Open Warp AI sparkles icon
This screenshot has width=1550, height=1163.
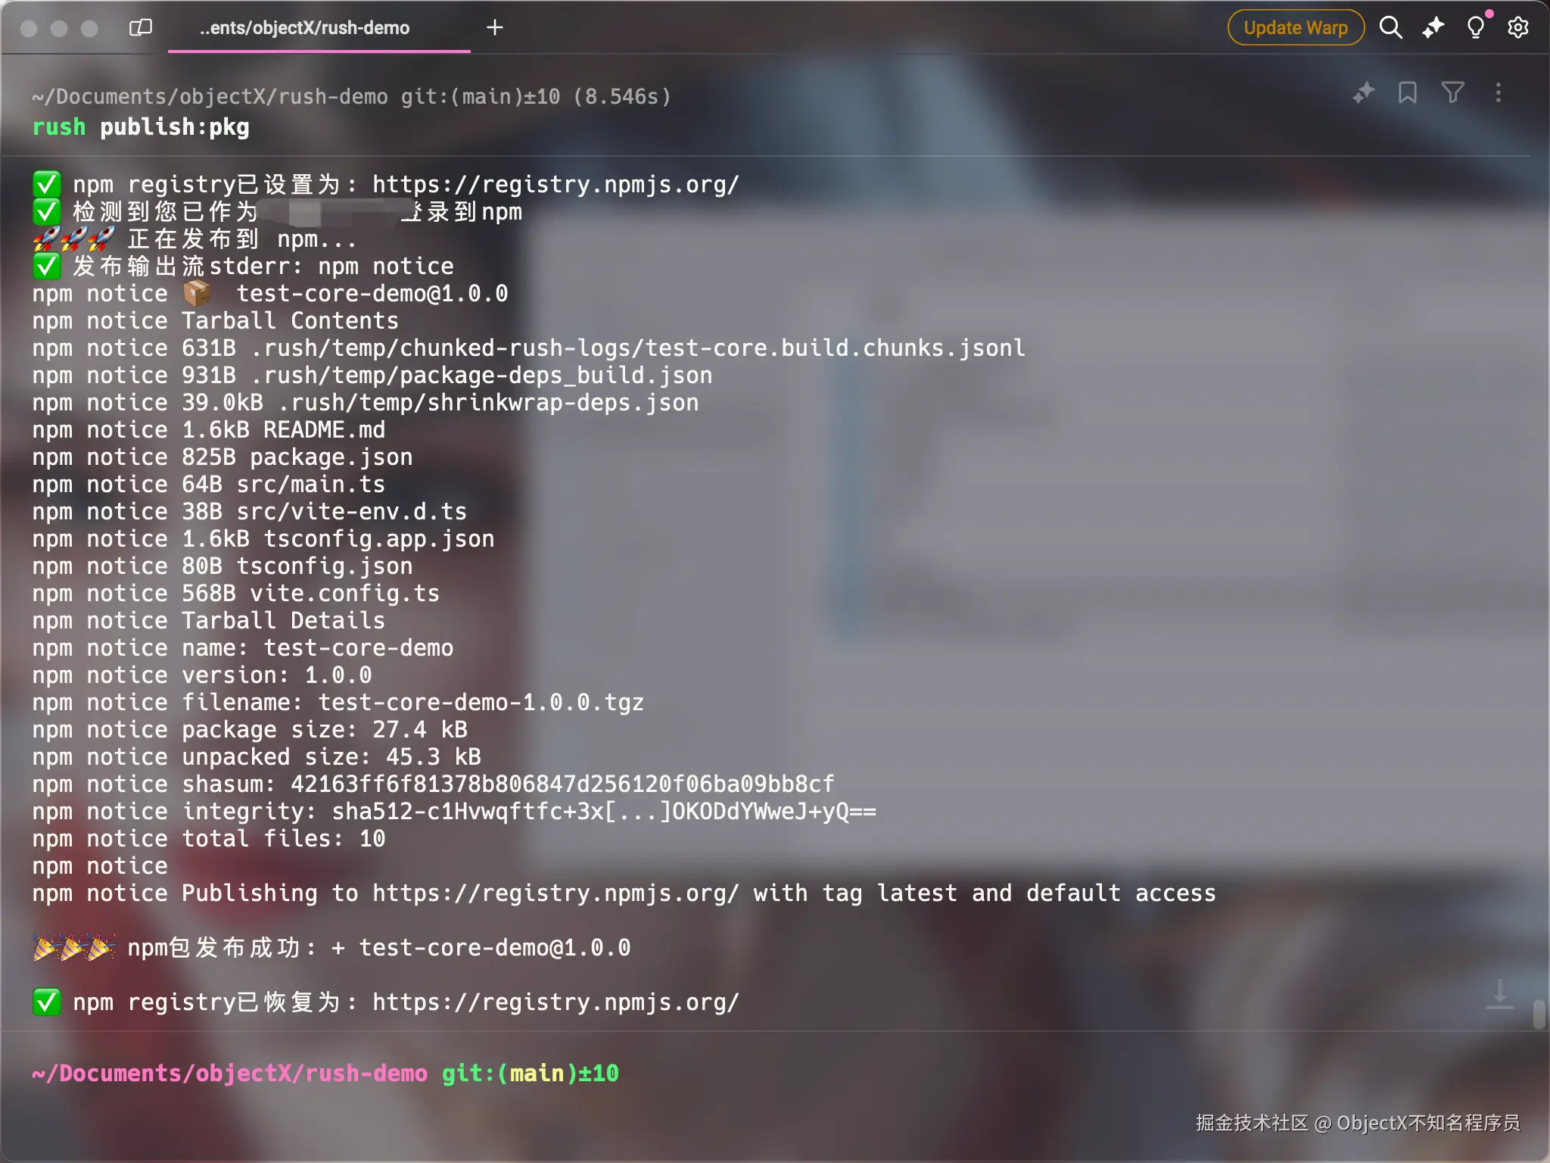(1433, 28)
